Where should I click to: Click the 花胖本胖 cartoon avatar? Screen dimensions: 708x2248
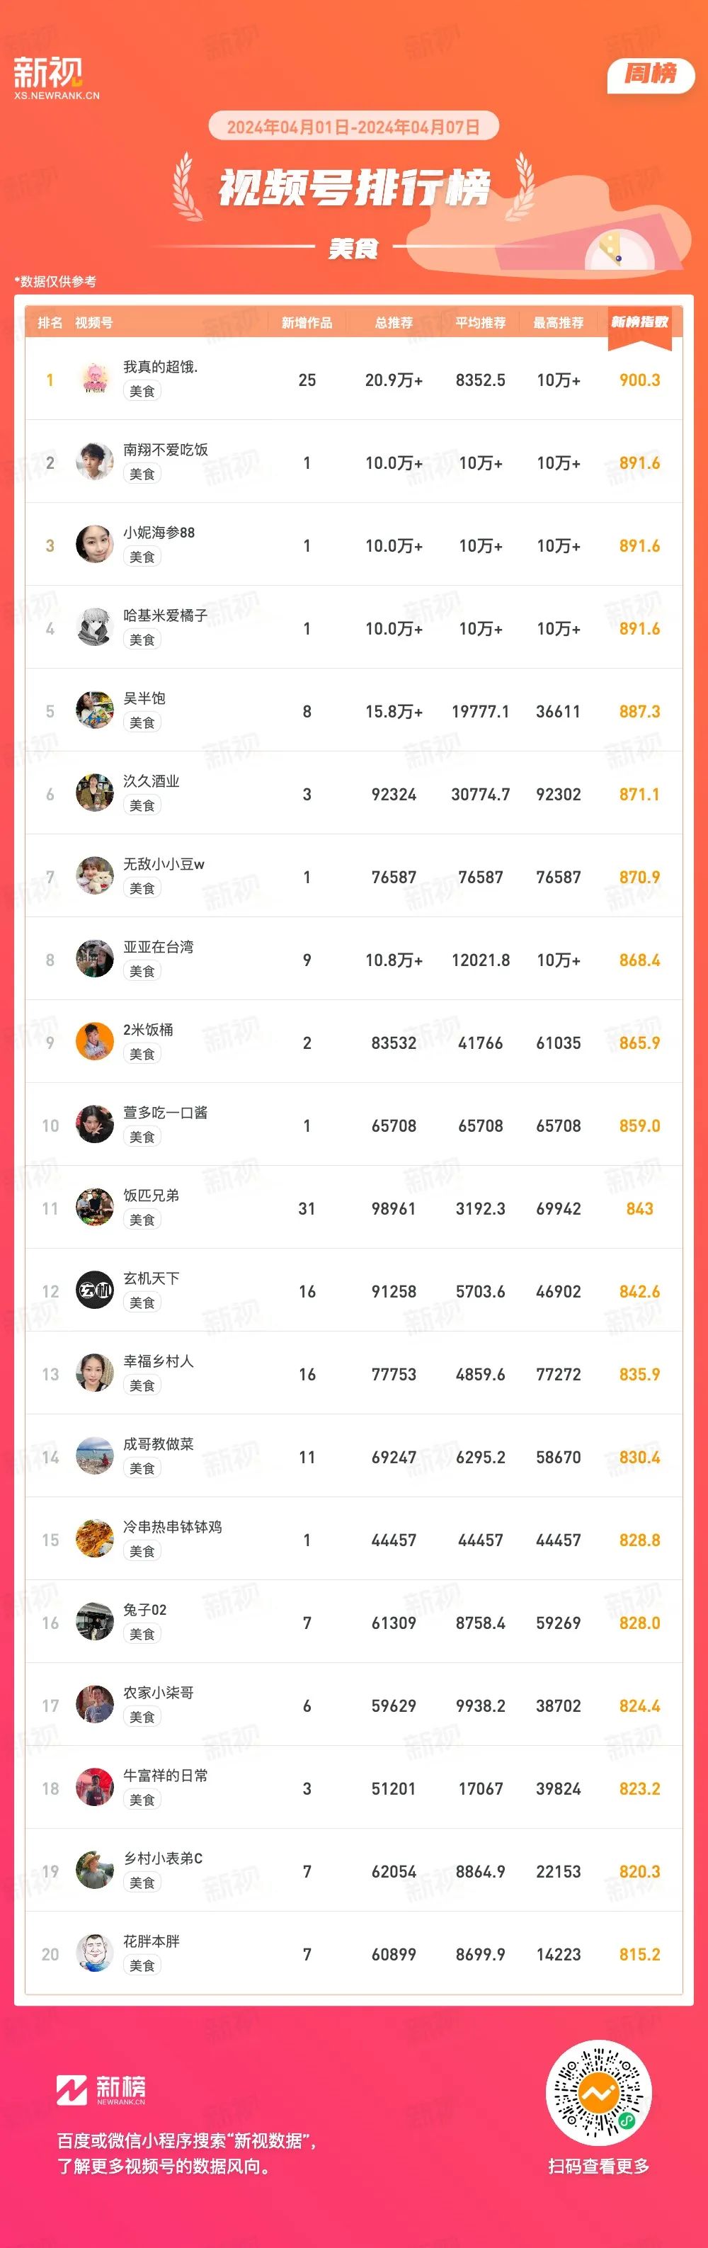pos(94,1954)
